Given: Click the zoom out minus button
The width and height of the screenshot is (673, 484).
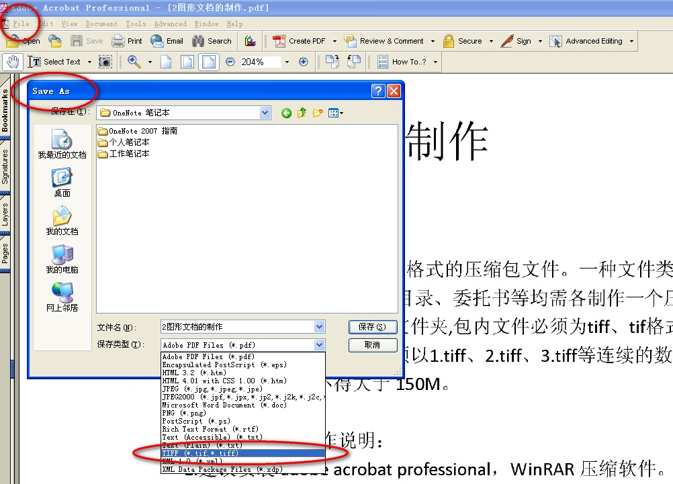Looking at the screenshot, I should pyautogui.click(x=230, y=62).
